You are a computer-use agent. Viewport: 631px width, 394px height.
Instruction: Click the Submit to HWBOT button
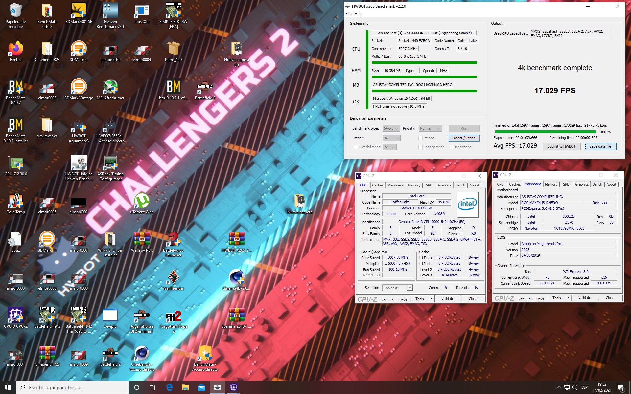(561, 146)
